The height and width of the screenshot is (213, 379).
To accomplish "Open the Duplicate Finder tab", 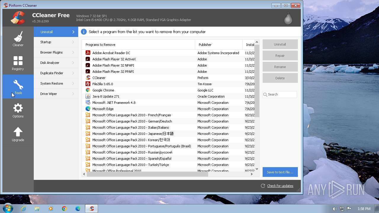I will pos(56,73).
